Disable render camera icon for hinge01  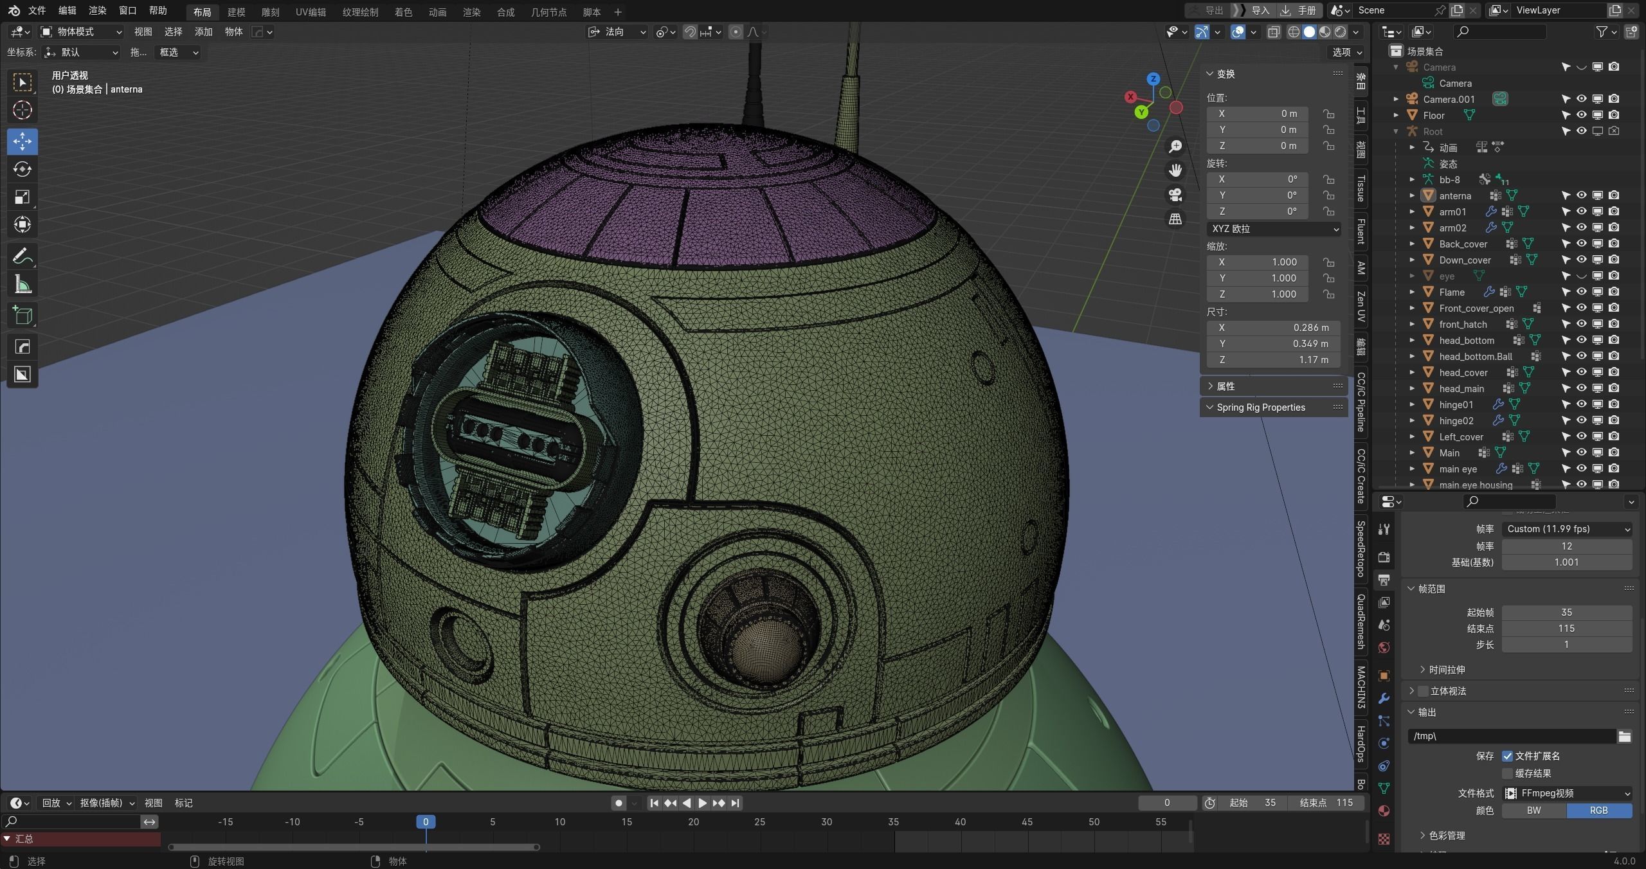(1614, 404)
